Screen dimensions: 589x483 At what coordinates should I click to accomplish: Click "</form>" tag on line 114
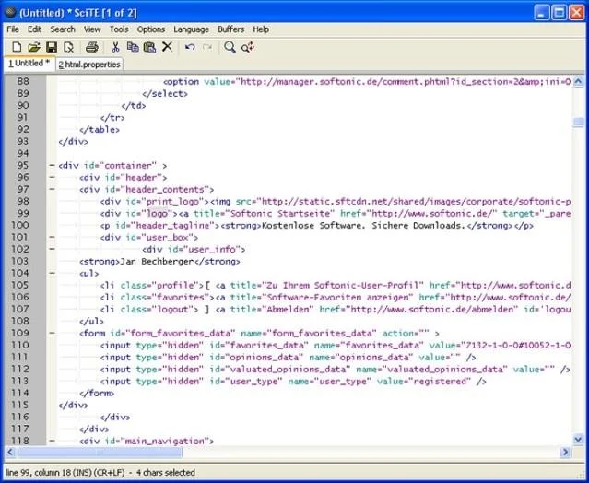tap(97, 394)
